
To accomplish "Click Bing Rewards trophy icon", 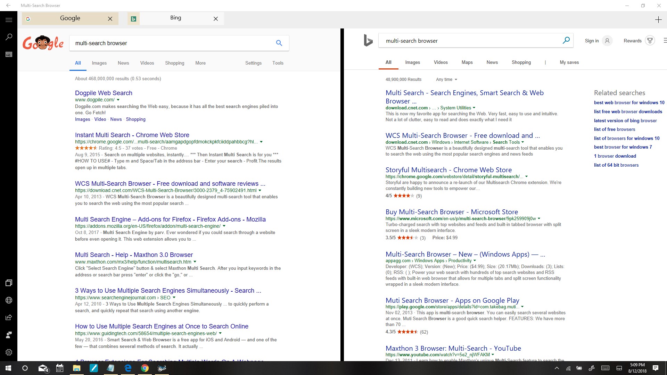I will coord(650,41).
